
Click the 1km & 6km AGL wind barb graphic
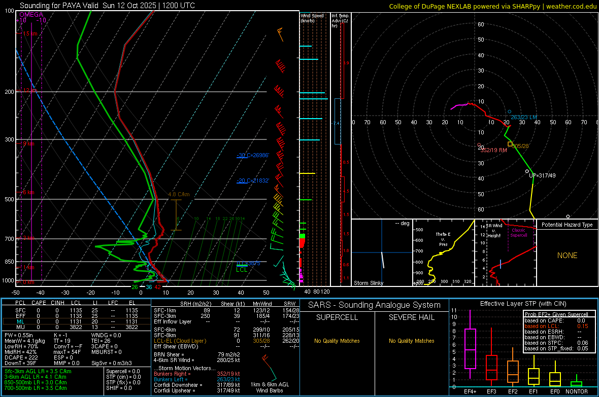tap(270, 367)
